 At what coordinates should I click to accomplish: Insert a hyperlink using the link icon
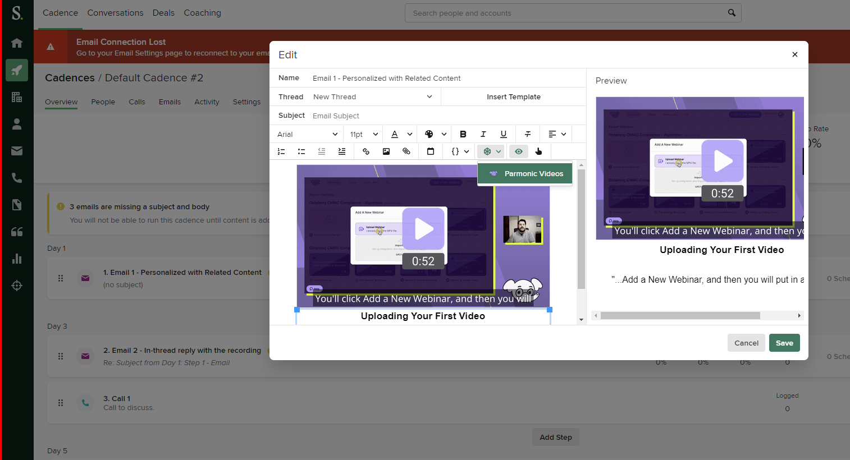pos(366,151)
